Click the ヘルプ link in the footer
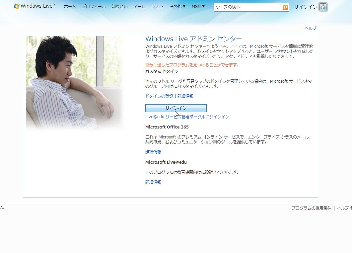This screenshot has height=253, width=352. coord(343,208)
